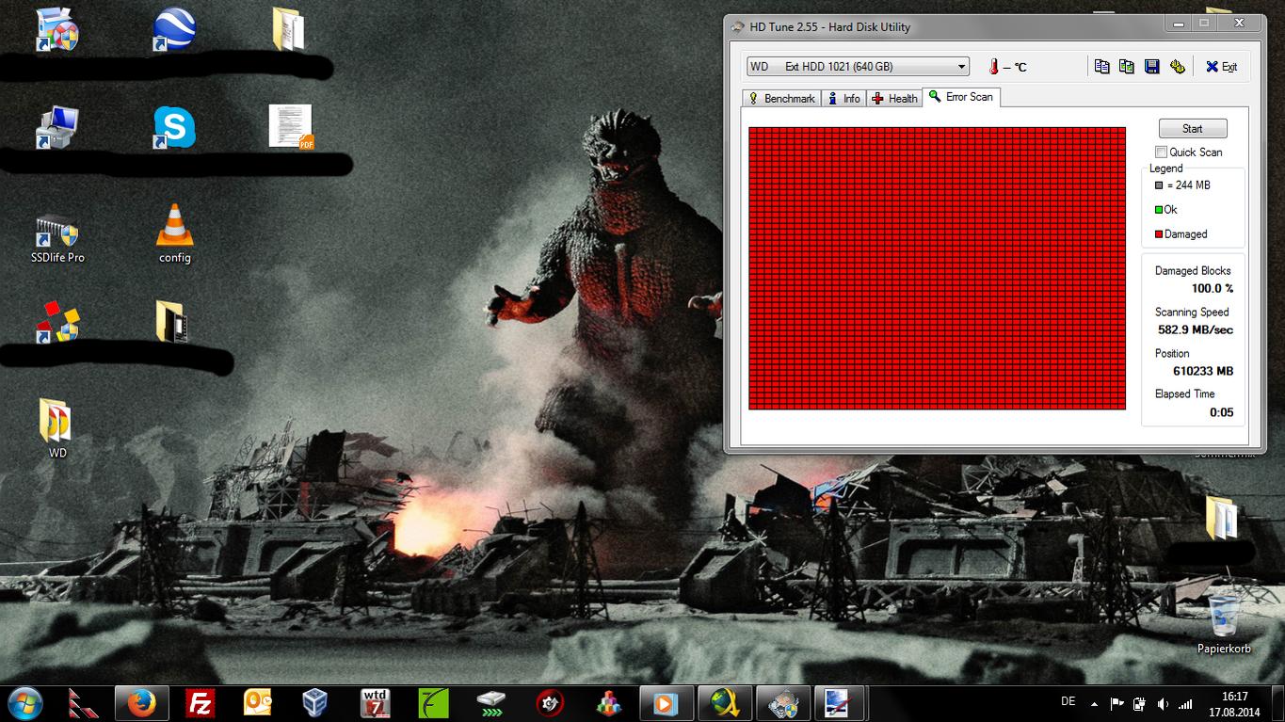1285x722 pixels.
Task: Select the 610233 MB position value
Action: [x=1203, y=371]
